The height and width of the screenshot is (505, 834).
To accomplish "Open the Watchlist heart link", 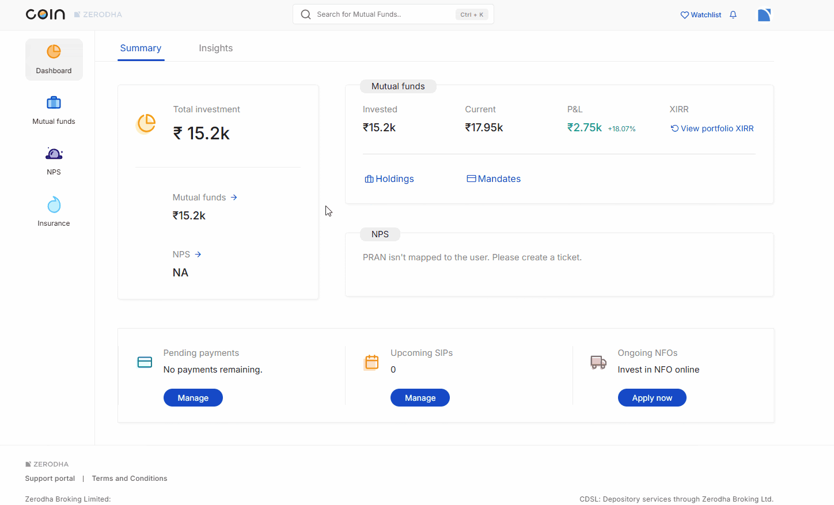I will 700,15.
